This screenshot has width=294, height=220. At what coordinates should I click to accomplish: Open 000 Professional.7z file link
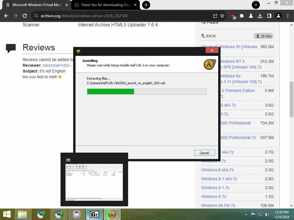(238, 137)
